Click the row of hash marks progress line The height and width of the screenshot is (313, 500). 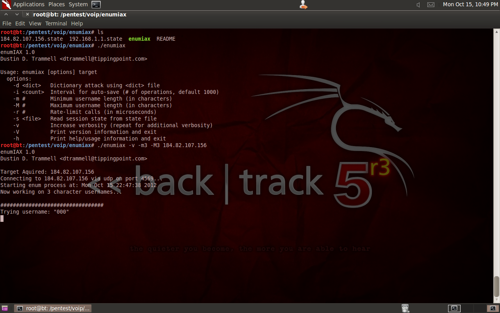point(52,205)
